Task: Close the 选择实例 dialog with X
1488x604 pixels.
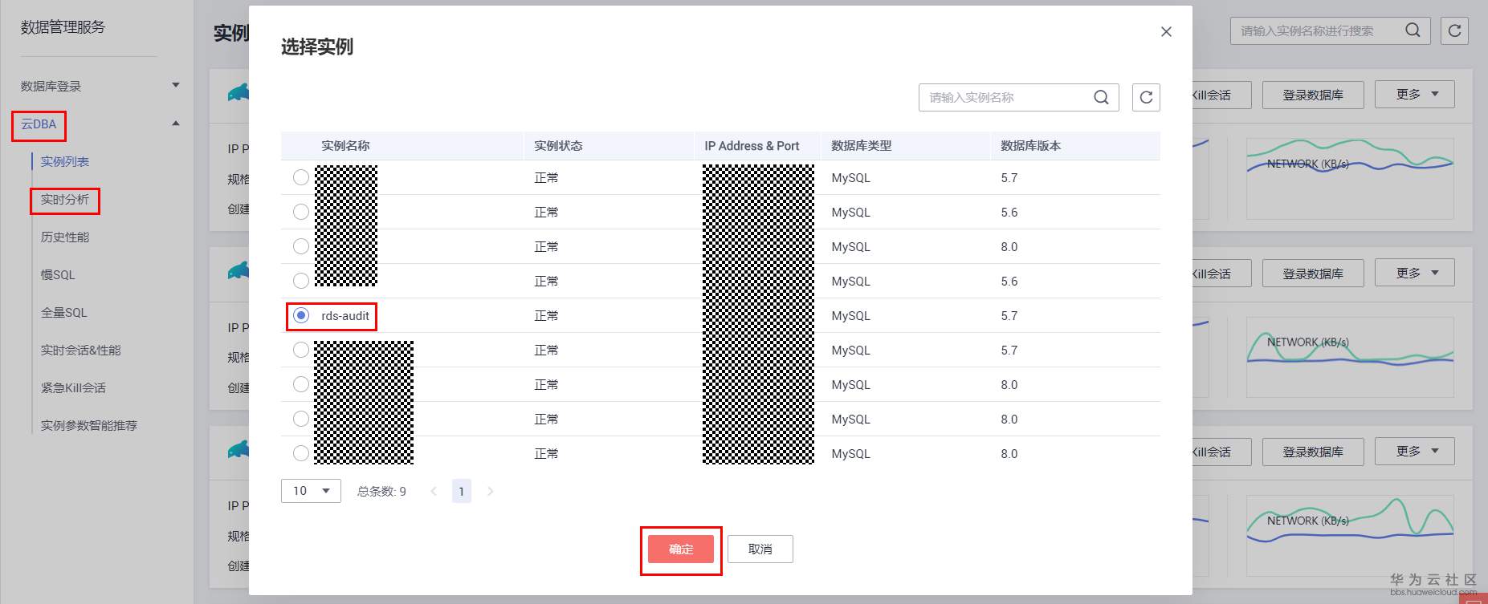Action: click(1166, 31)
